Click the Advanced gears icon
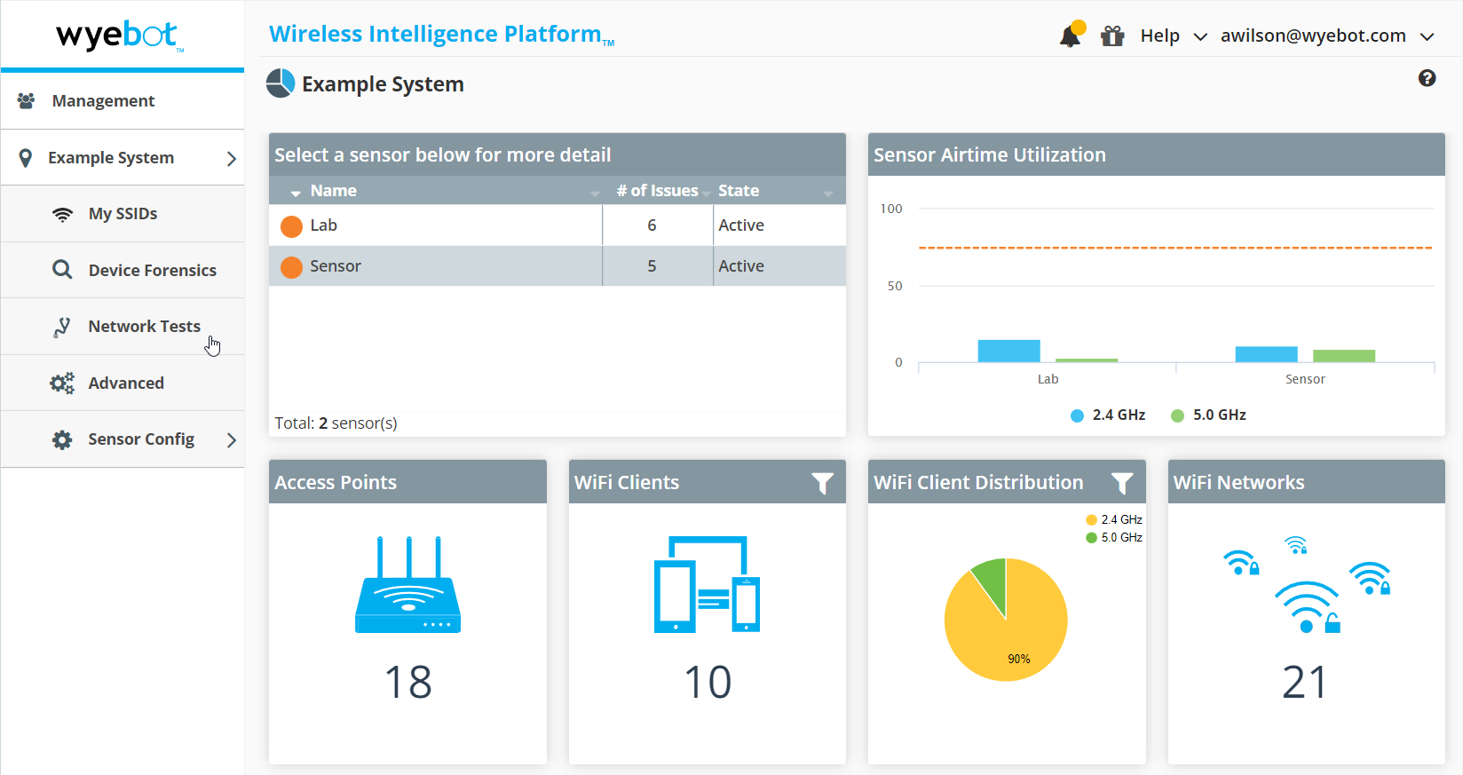The width and height of the screenshot is (1463, 775). tap(62, 384)
